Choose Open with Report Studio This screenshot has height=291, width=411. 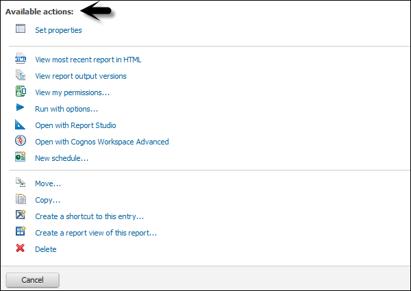click(x=75, y=125)
